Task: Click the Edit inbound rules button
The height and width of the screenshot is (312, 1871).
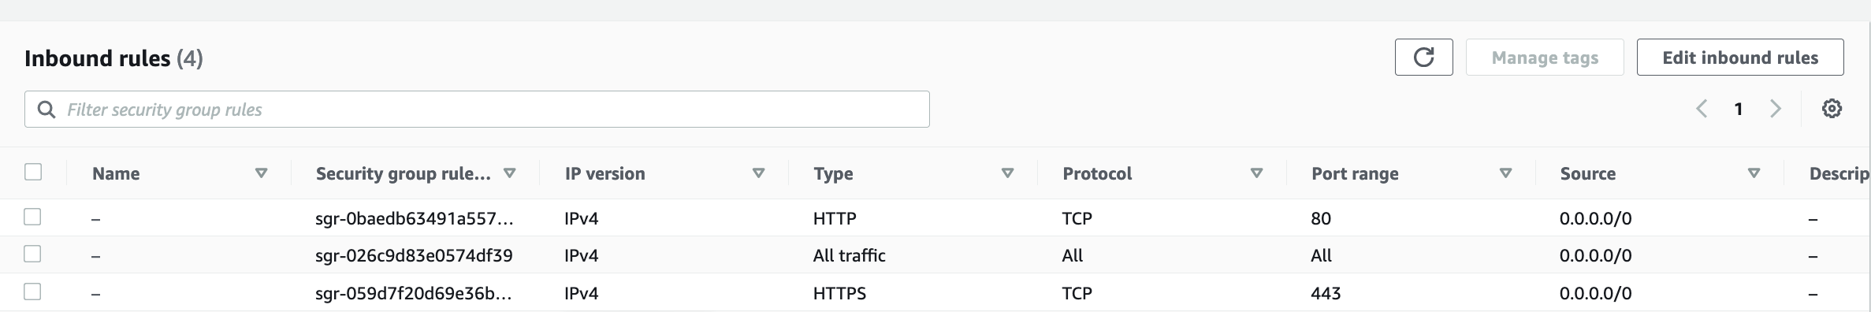Action: pos(1740,58)
